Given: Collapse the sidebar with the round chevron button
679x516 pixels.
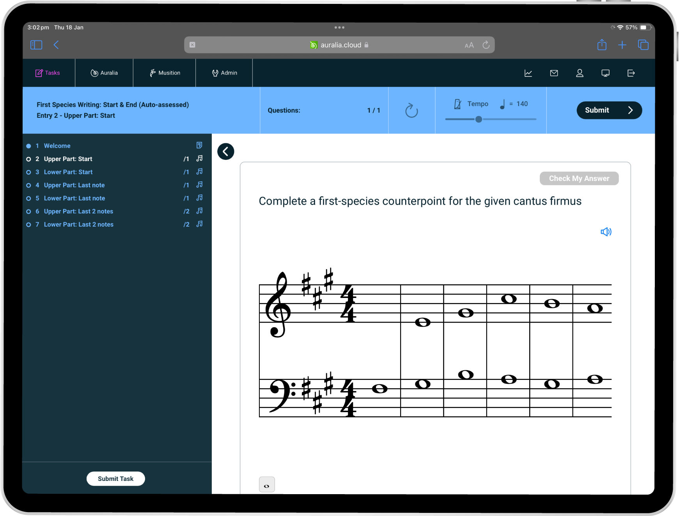Looking at the screenshot, I should 226,151.
